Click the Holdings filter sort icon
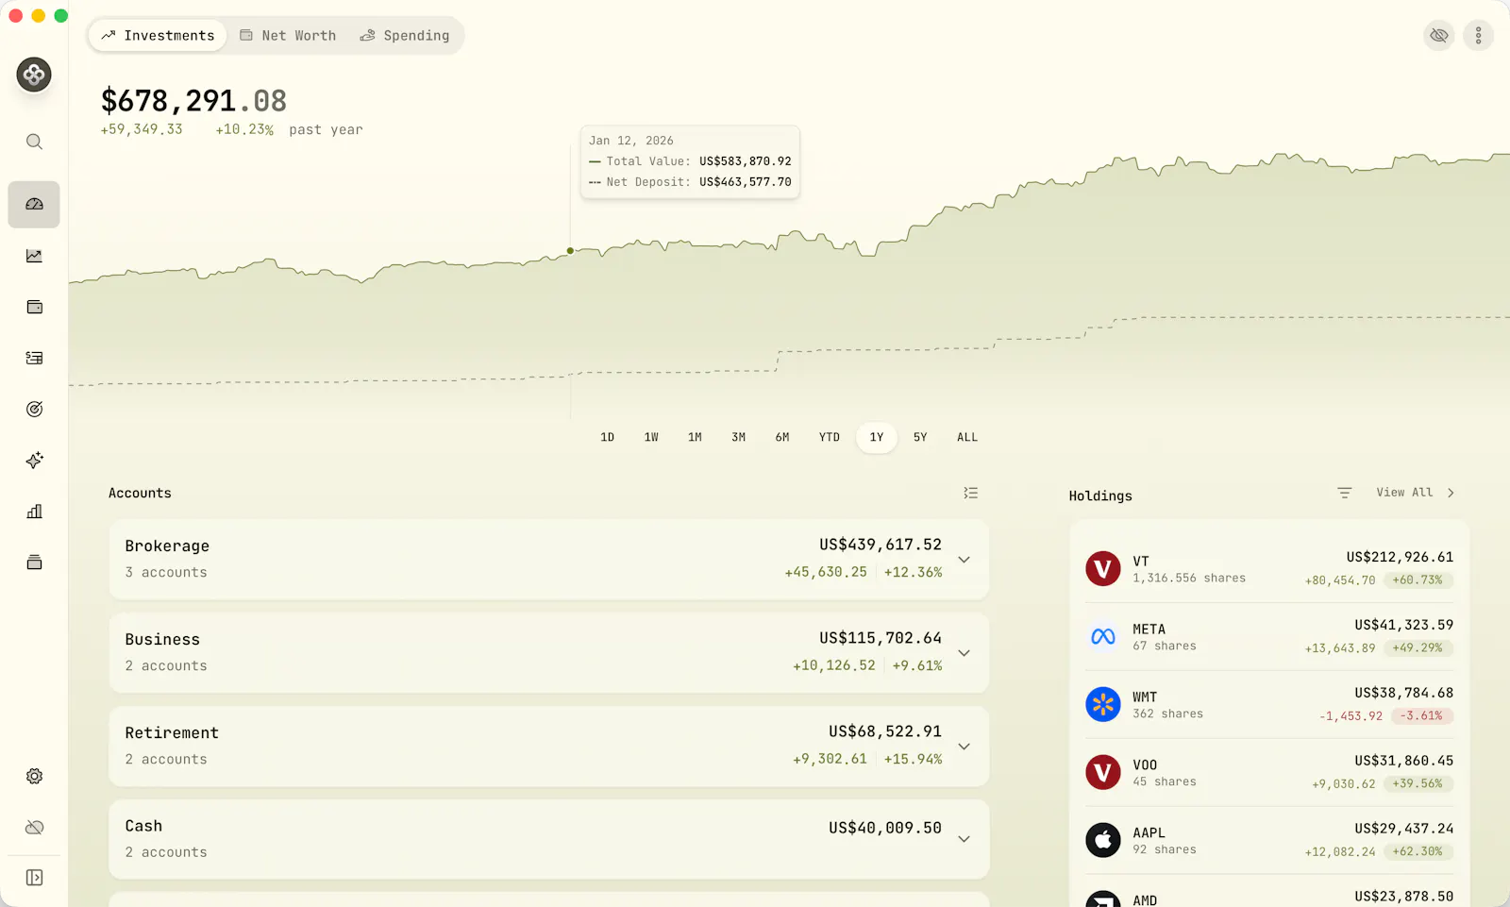 pyautogui.click(x=1344, y=493)
